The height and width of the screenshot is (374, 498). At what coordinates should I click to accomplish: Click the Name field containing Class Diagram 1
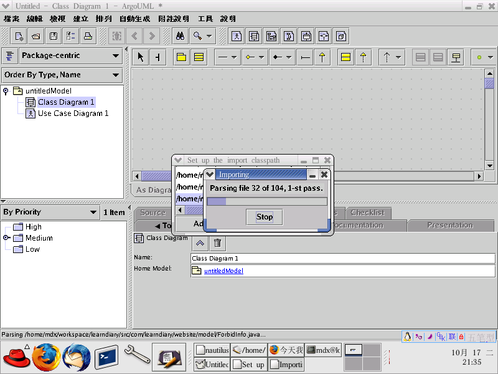pos(343,259)
